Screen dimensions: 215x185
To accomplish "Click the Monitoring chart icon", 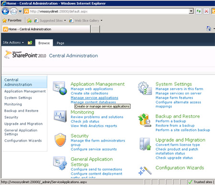I will [x=60, y=116].
